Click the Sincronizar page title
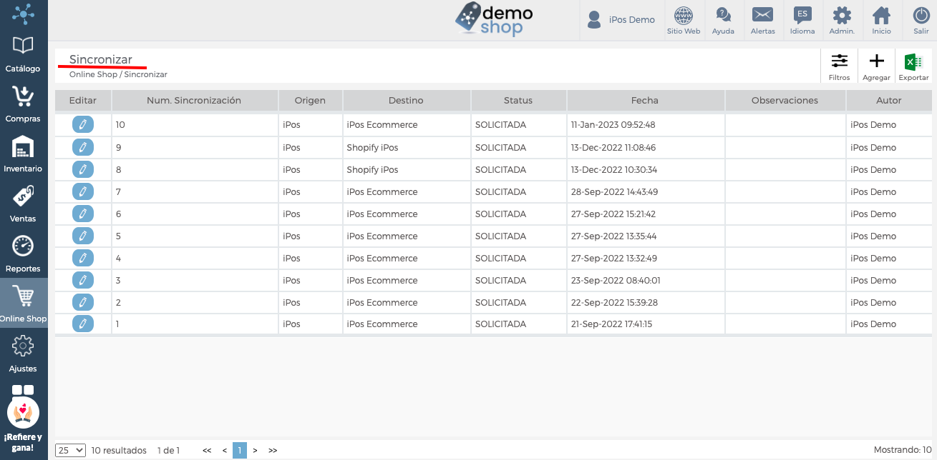The height and width of the screenshot is (460, 937). (101, 59)
